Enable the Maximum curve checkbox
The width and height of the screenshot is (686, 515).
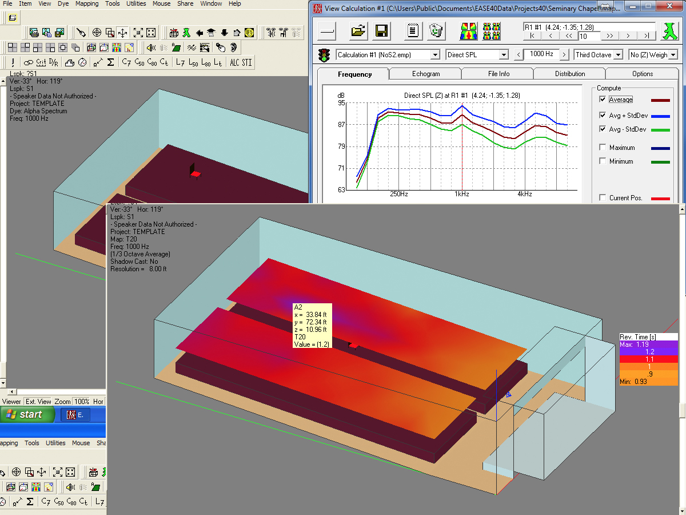pos(603,147)
